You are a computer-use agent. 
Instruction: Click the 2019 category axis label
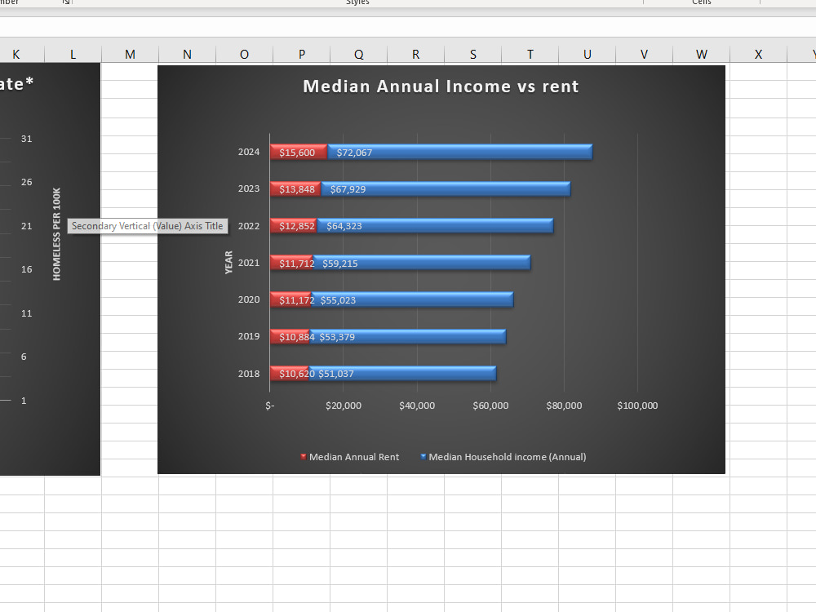249,337
